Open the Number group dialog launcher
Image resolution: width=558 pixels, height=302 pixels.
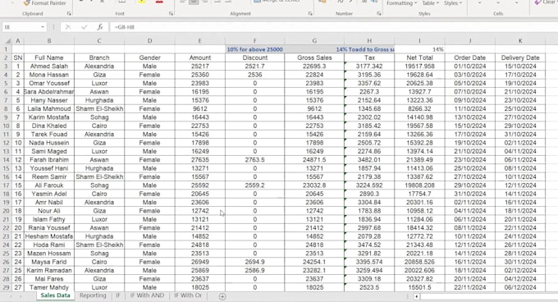point(378,13)
